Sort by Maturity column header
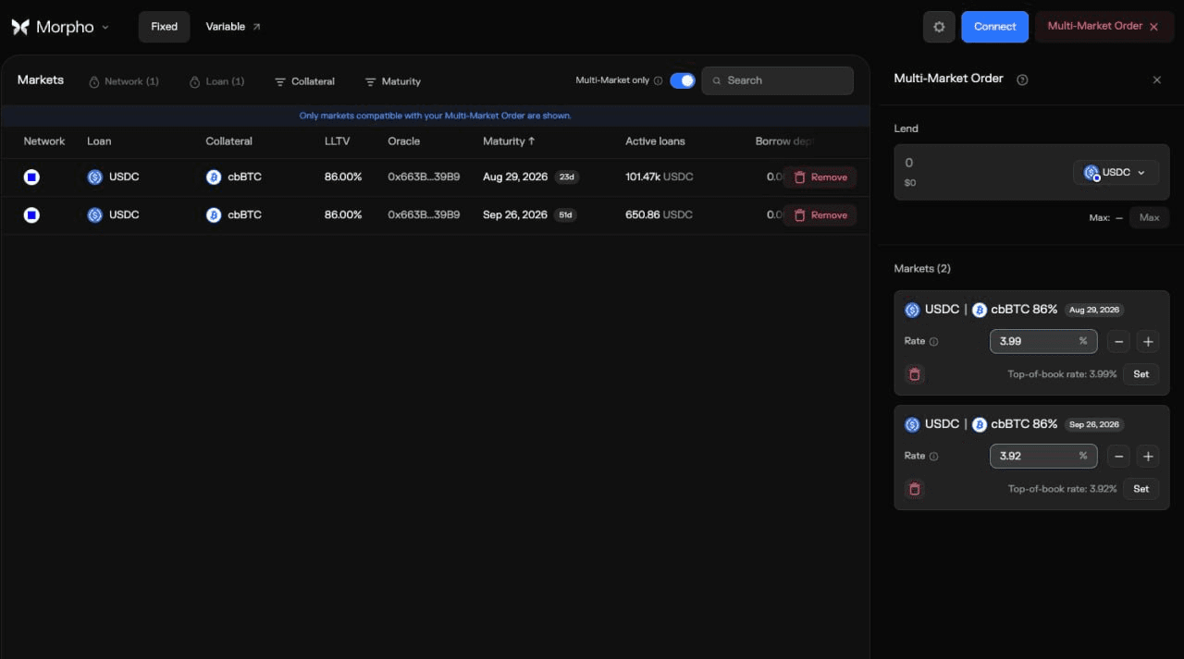1184x659 pixels. tap(509, 141)
